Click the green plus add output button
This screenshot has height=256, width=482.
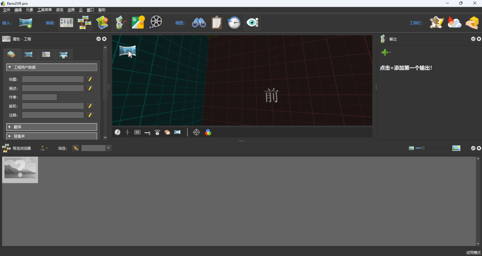pos(385,53)
